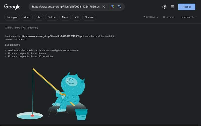
Task: Open the Strumenti search tools
Action: tap(169, 17)
